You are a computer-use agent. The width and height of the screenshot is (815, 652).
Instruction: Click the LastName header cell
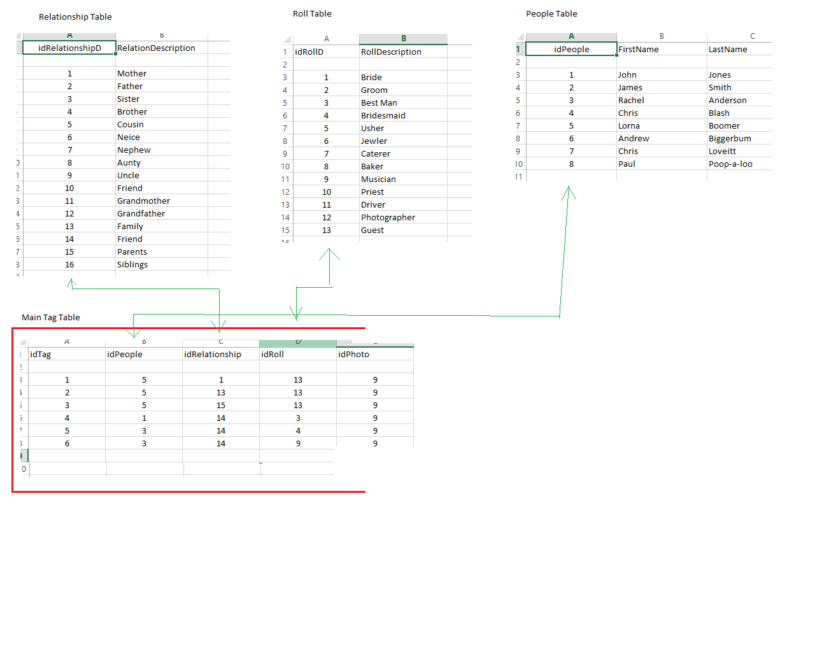click(x=739, y=49)
